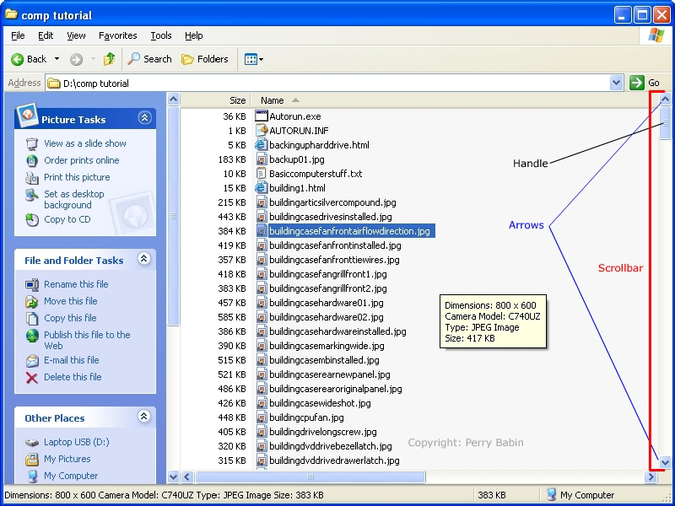Open the Favorites menu

pyautogui.click(x=117, y=35)
